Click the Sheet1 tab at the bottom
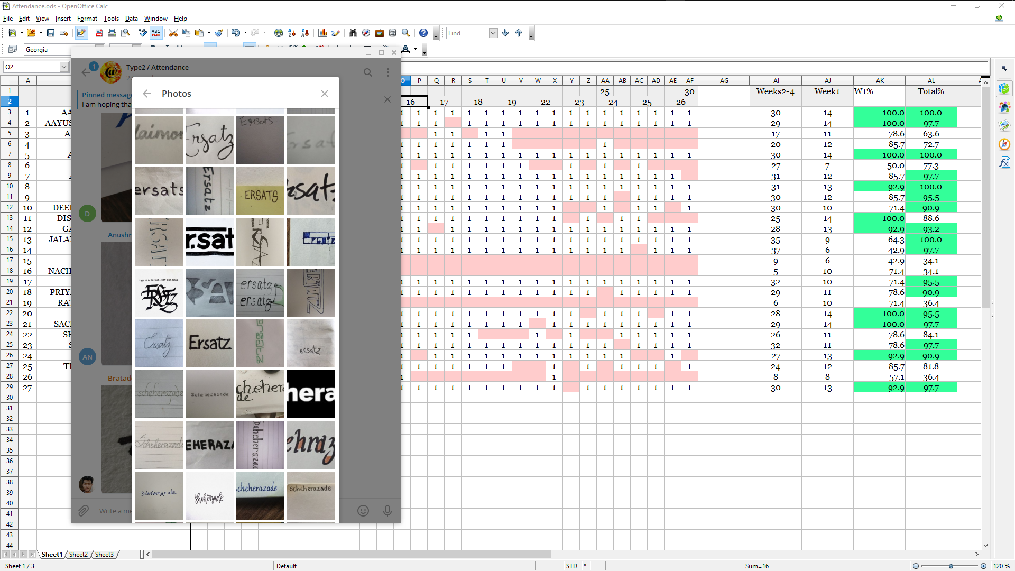The height and width of the screenshot is (571, 1015). pos(52,554)
